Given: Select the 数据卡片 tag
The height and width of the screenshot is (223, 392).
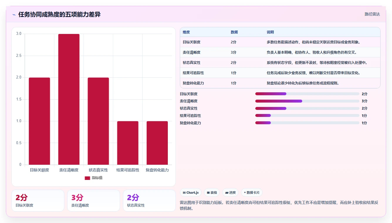Looking at the screenshot, I should 252,193.
